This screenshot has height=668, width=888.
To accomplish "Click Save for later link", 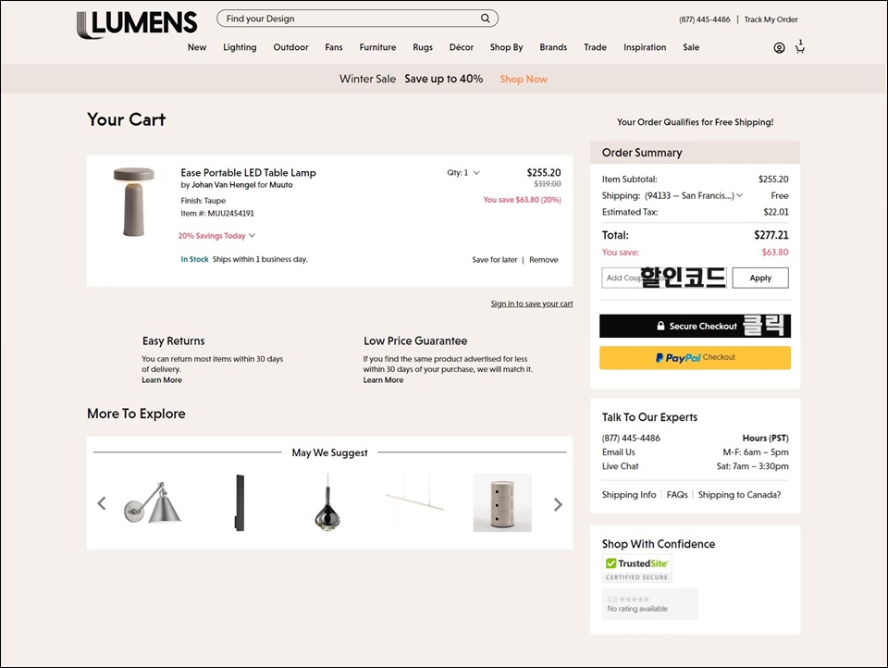I will coord(494,259).
